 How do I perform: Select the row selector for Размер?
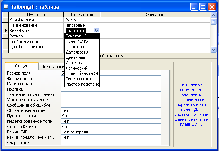point(5,36)
